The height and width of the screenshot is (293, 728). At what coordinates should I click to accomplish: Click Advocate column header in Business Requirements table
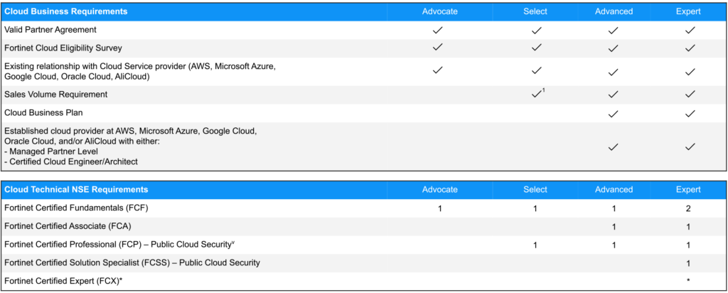[439, 11]
